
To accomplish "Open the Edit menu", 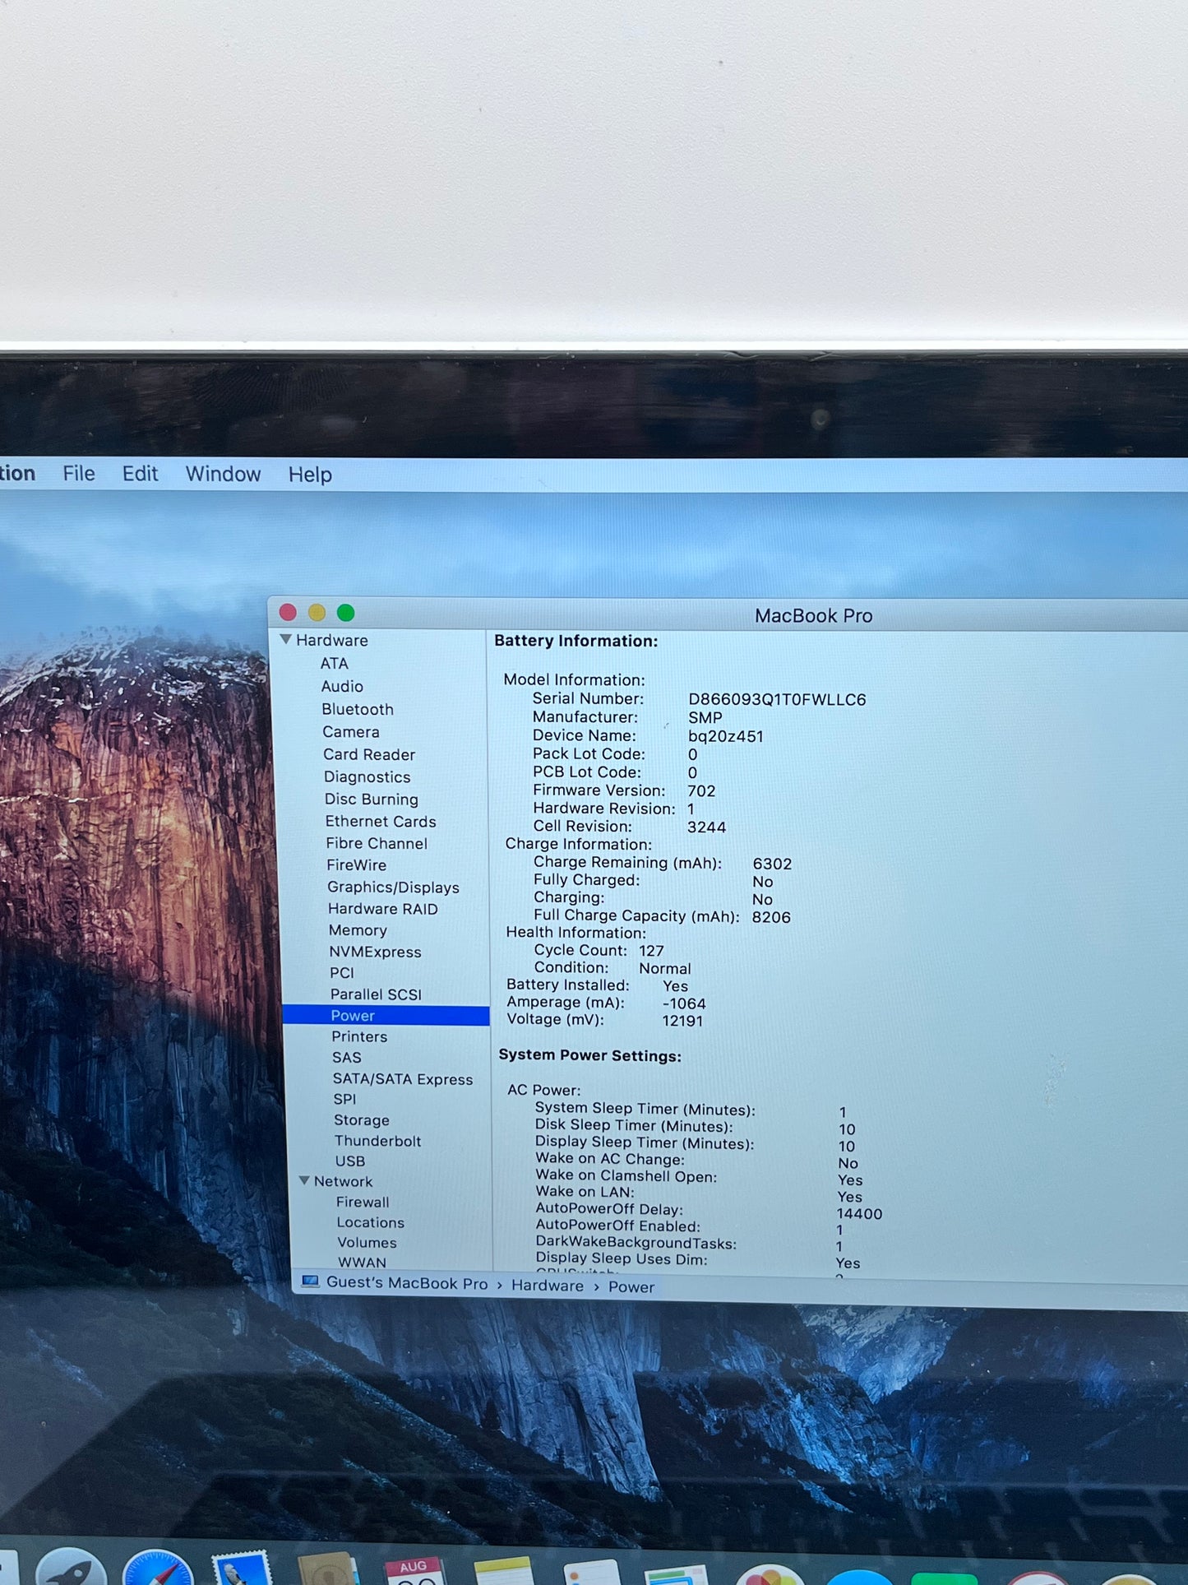I will pyautogui.click(x=141, y=474).
